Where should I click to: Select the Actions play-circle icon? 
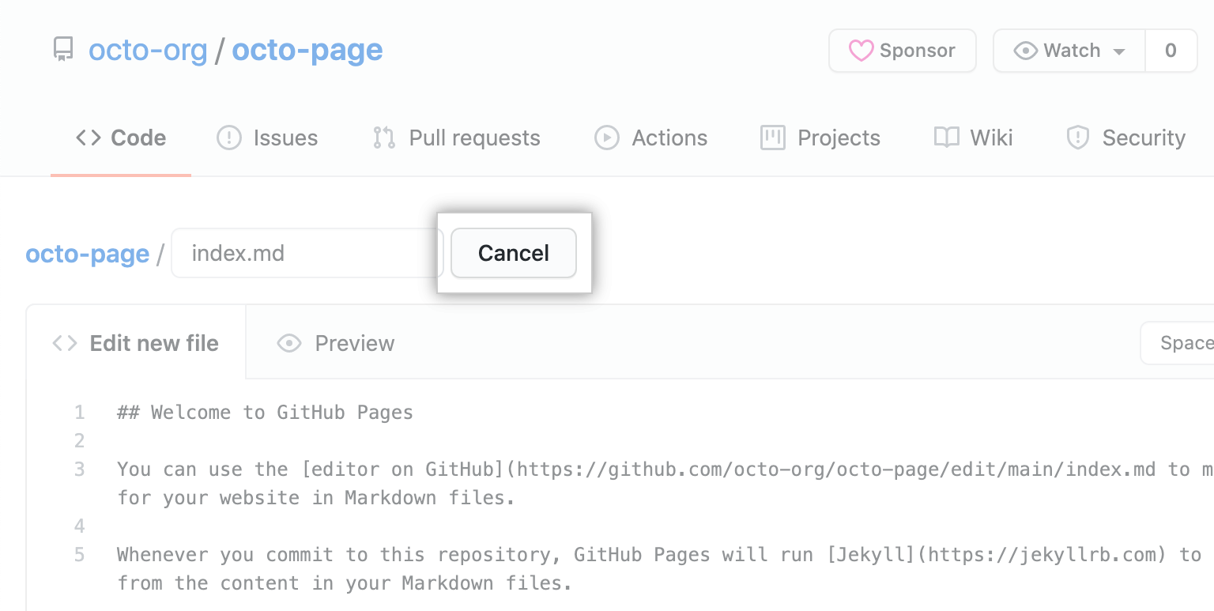606,137
